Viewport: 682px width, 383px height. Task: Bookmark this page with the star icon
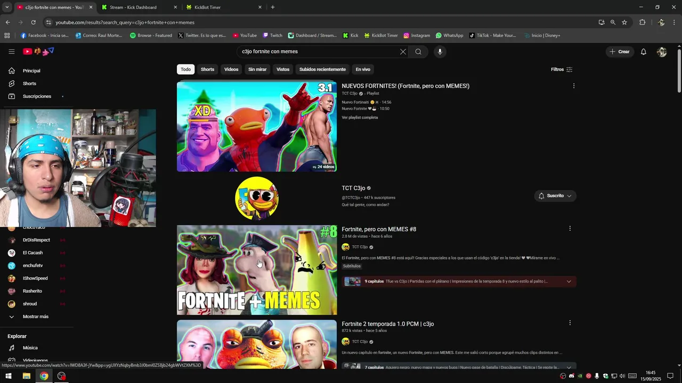click(x=624, y=22)
